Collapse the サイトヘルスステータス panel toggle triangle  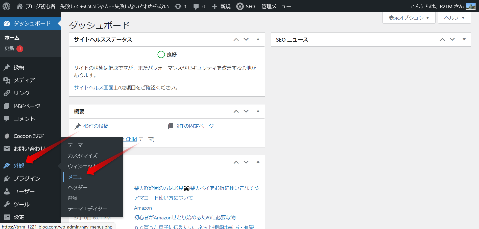(258, 39)
